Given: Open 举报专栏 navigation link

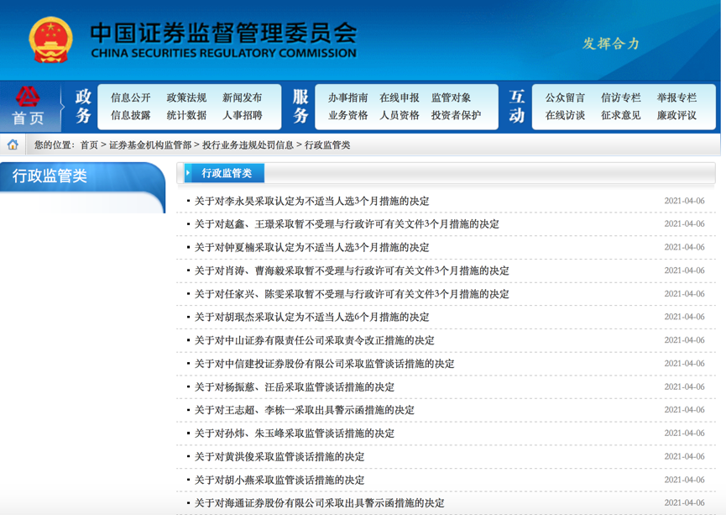Looking at the screenshot, I should coord(676,97).
